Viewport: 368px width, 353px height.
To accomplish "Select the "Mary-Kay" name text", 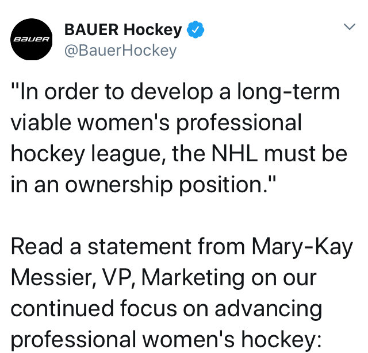I will [x=302, y=247].
